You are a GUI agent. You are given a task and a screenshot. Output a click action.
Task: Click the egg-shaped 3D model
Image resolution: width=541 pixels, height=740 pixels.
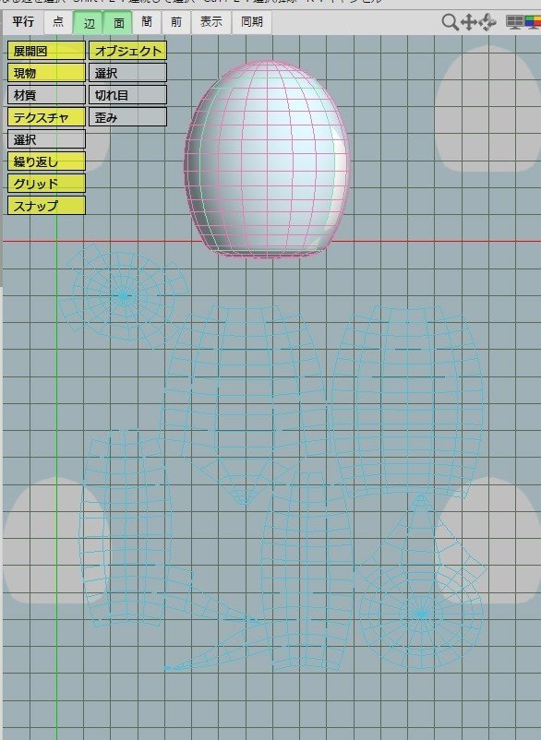(x=267, y=159)
